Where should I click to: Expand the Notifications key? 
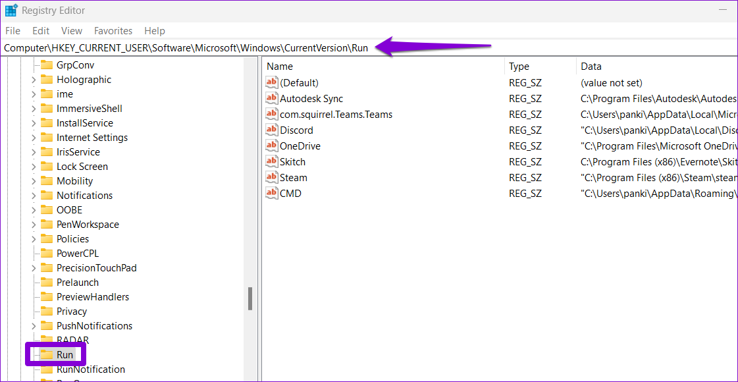33,195
